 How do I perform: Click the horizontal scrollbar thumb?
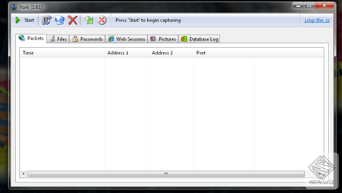click(x=166, y=174)
